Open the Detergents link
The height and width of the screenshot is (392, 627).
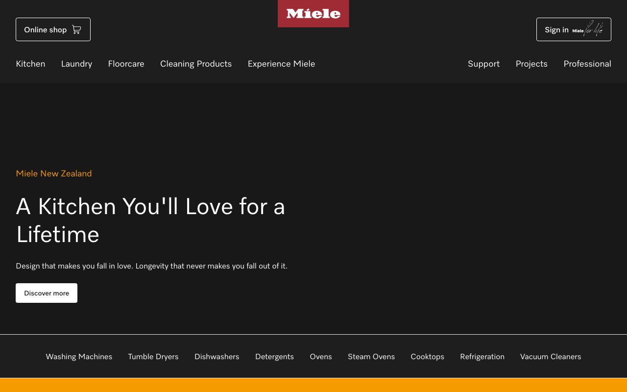click(274, 357)
